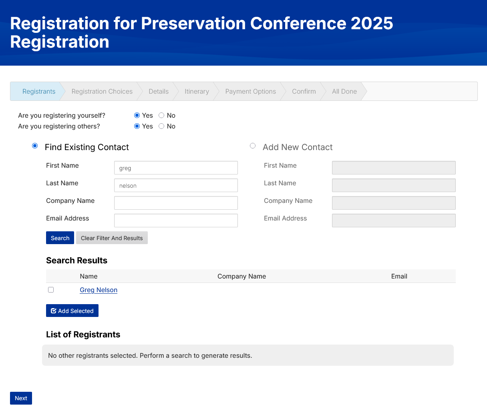The height and width of the screenshot is (417, 487).
Task: Choose No for registering others
Action: [x=161, y=126]
